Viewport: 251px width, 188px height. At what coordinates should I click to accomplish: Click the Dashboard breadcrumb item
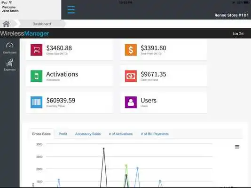(42, 24)
